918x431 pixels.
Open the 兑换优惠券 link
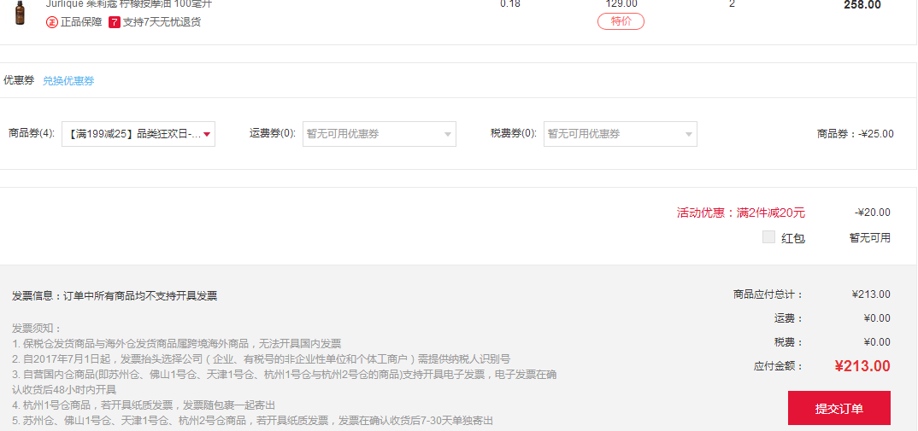click(68, 81)
